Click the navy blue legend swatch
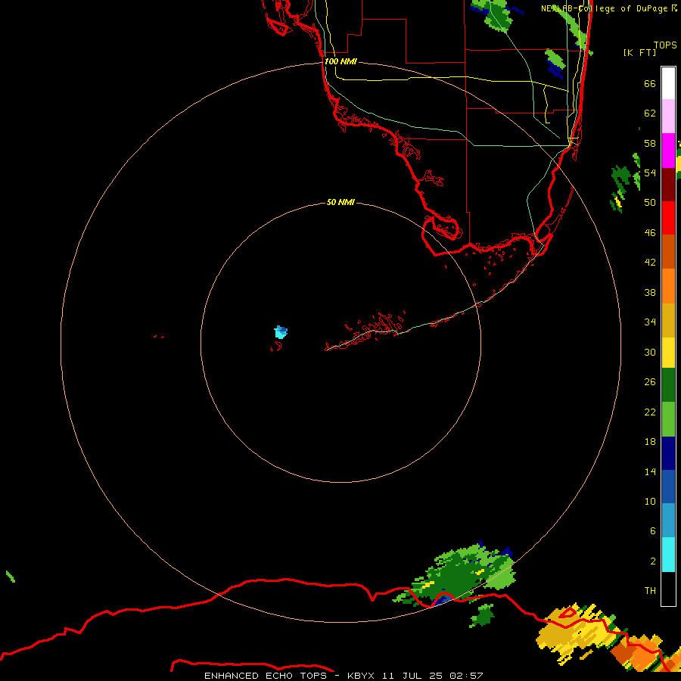This screenshot has width=681, height=681. tap(668, 453)
